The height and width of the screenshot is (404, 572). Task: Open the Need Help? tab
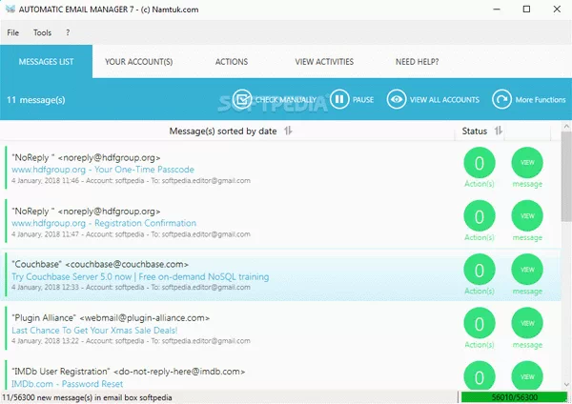417,62
